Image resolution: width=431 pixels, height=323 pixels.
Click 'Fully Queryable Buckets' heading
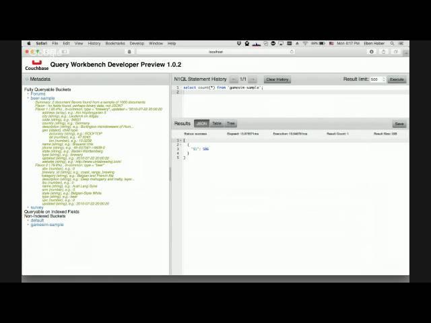[x=48, y=89]
